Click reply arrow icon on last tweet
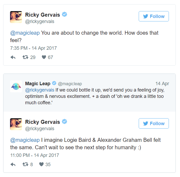The image size is (180, 177). pos(13,164)
